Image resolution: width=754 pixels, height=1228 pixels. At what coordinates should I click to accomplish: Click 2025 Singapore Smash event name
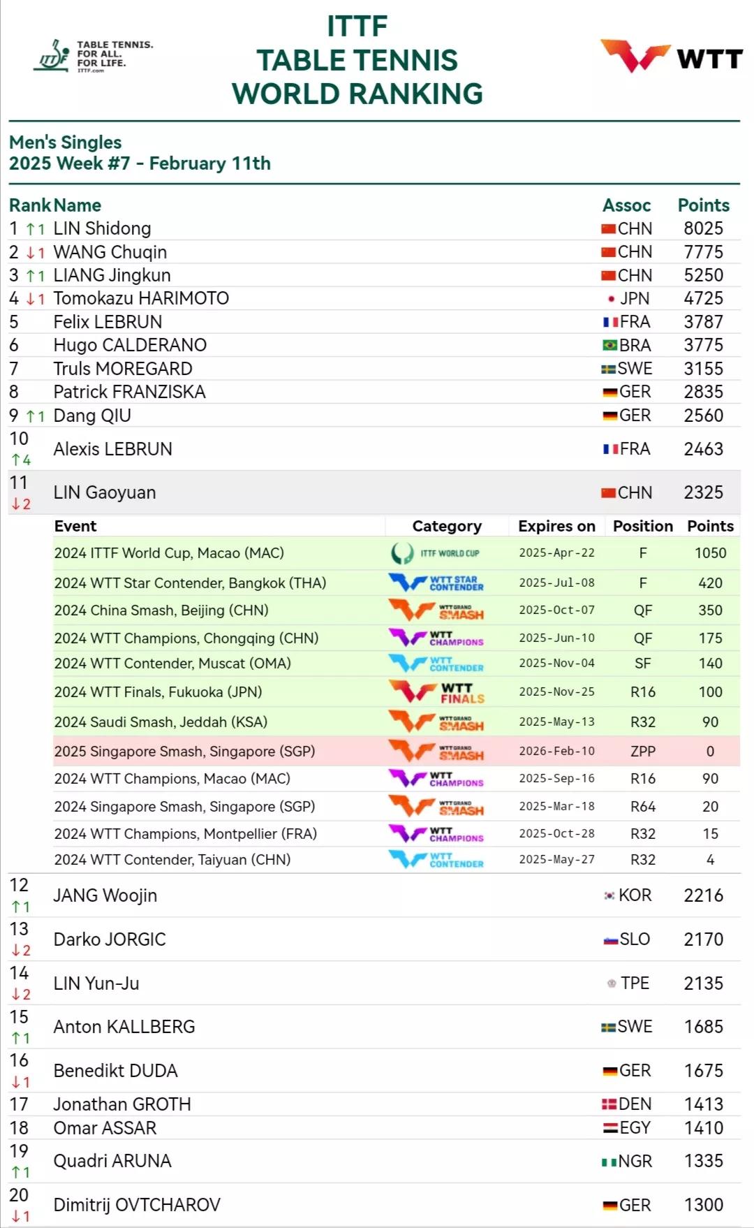pos(184,751)
